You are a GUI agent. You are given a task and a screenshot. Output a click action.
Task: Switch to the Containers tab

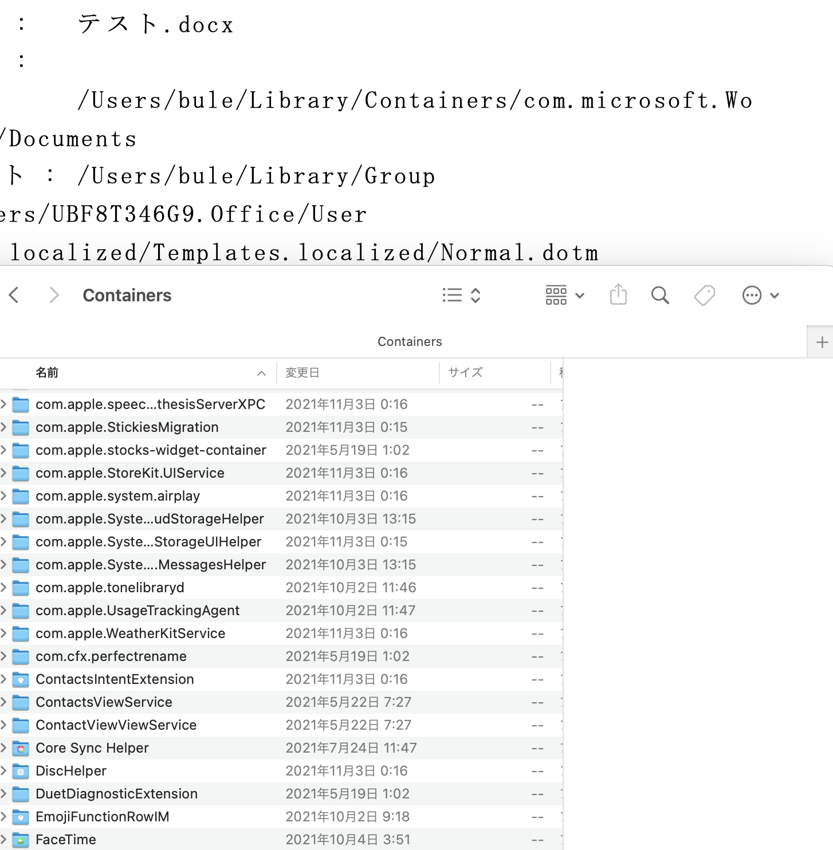tap(409, 341)
